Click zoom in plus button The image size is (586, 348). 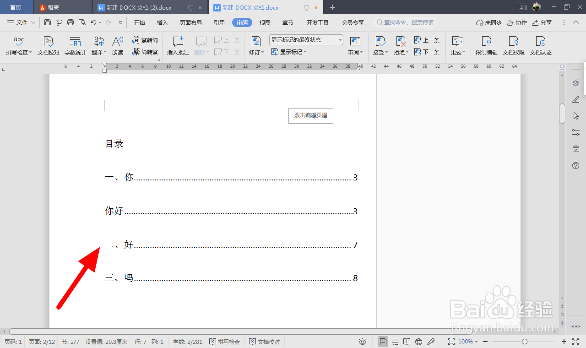(x=564, y=342)
